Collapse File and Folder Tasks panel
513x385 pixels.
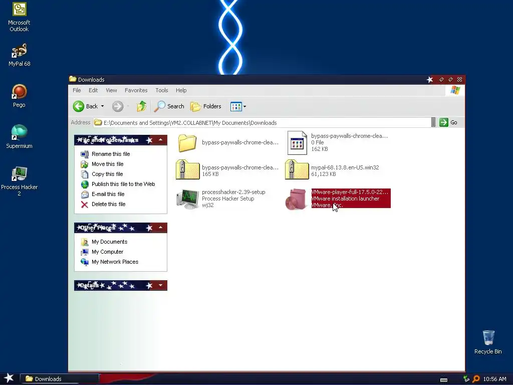point(161,140)
